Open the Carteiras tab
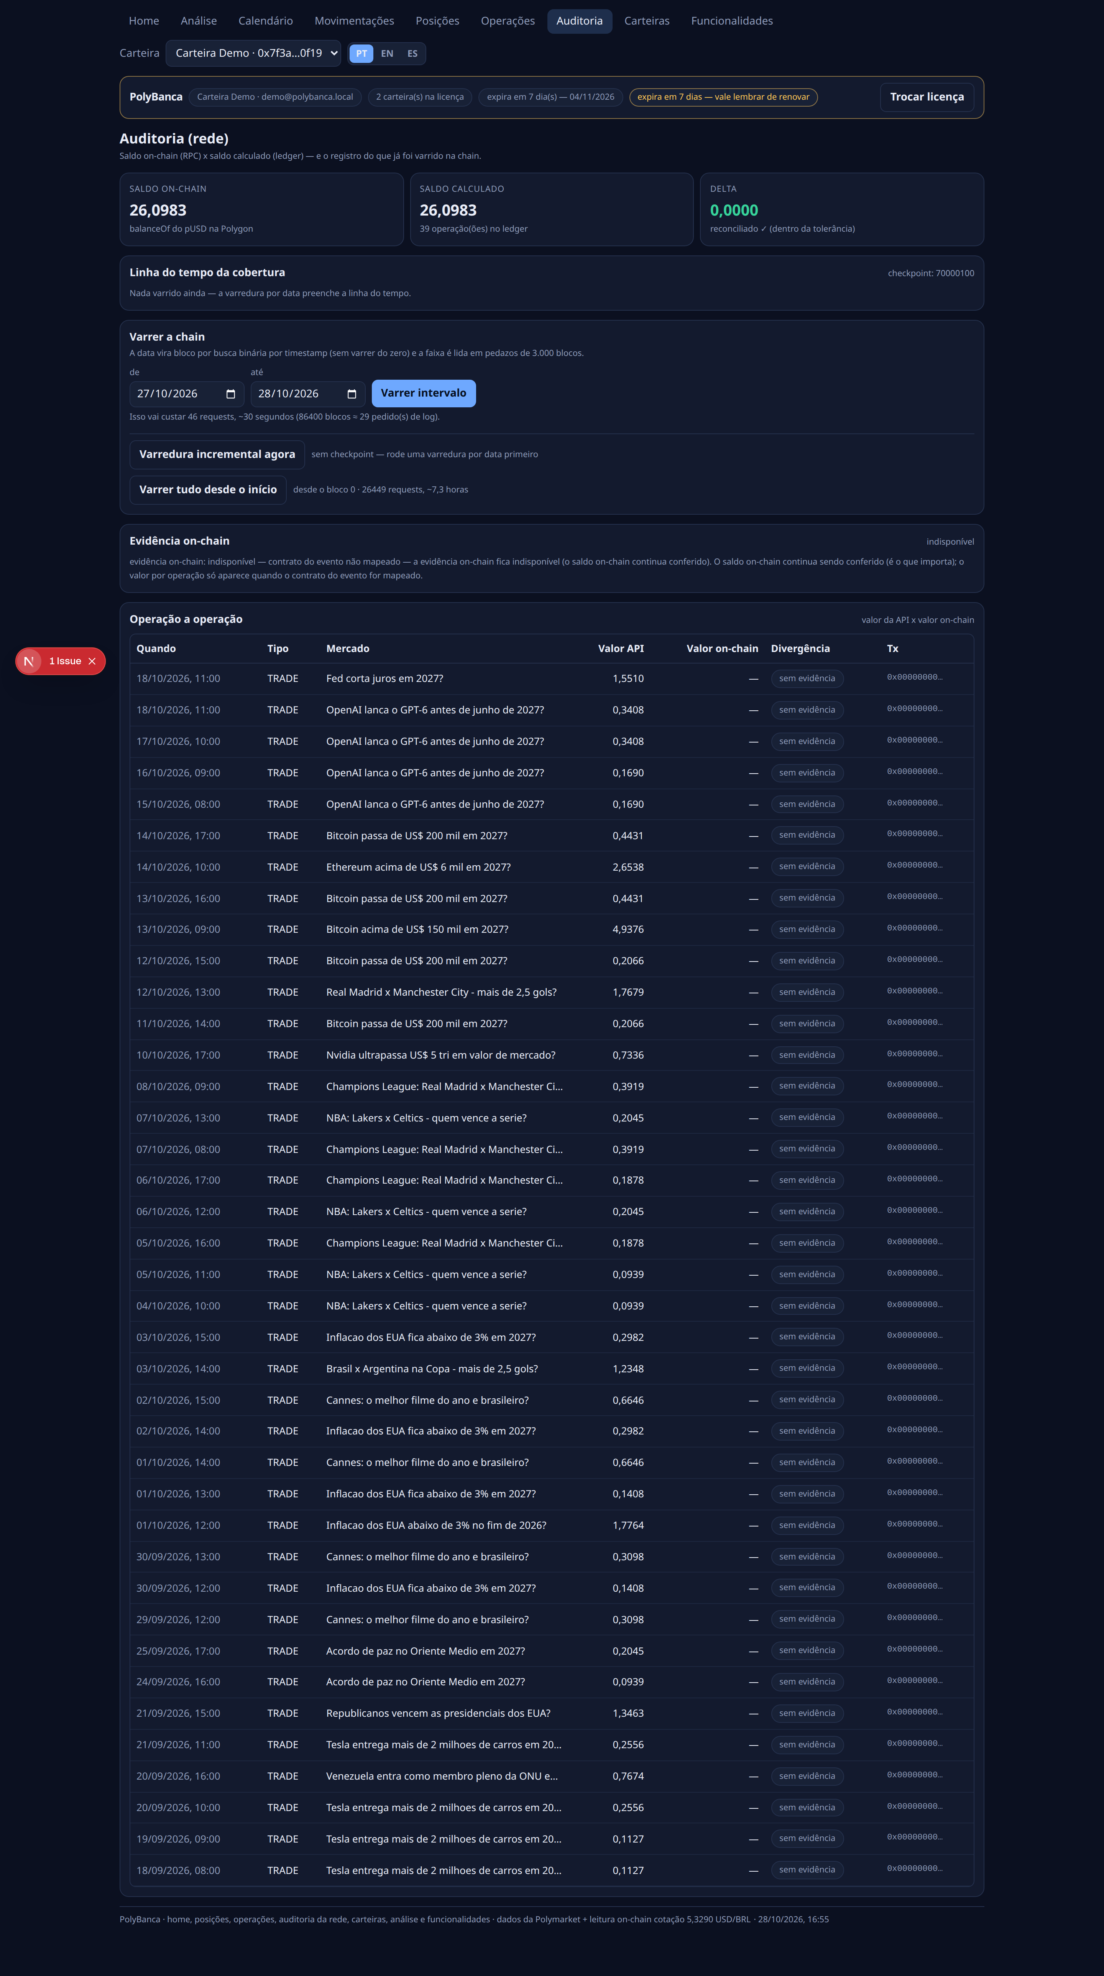The width and height of the screenshot is (1104, 1976). 646,21
